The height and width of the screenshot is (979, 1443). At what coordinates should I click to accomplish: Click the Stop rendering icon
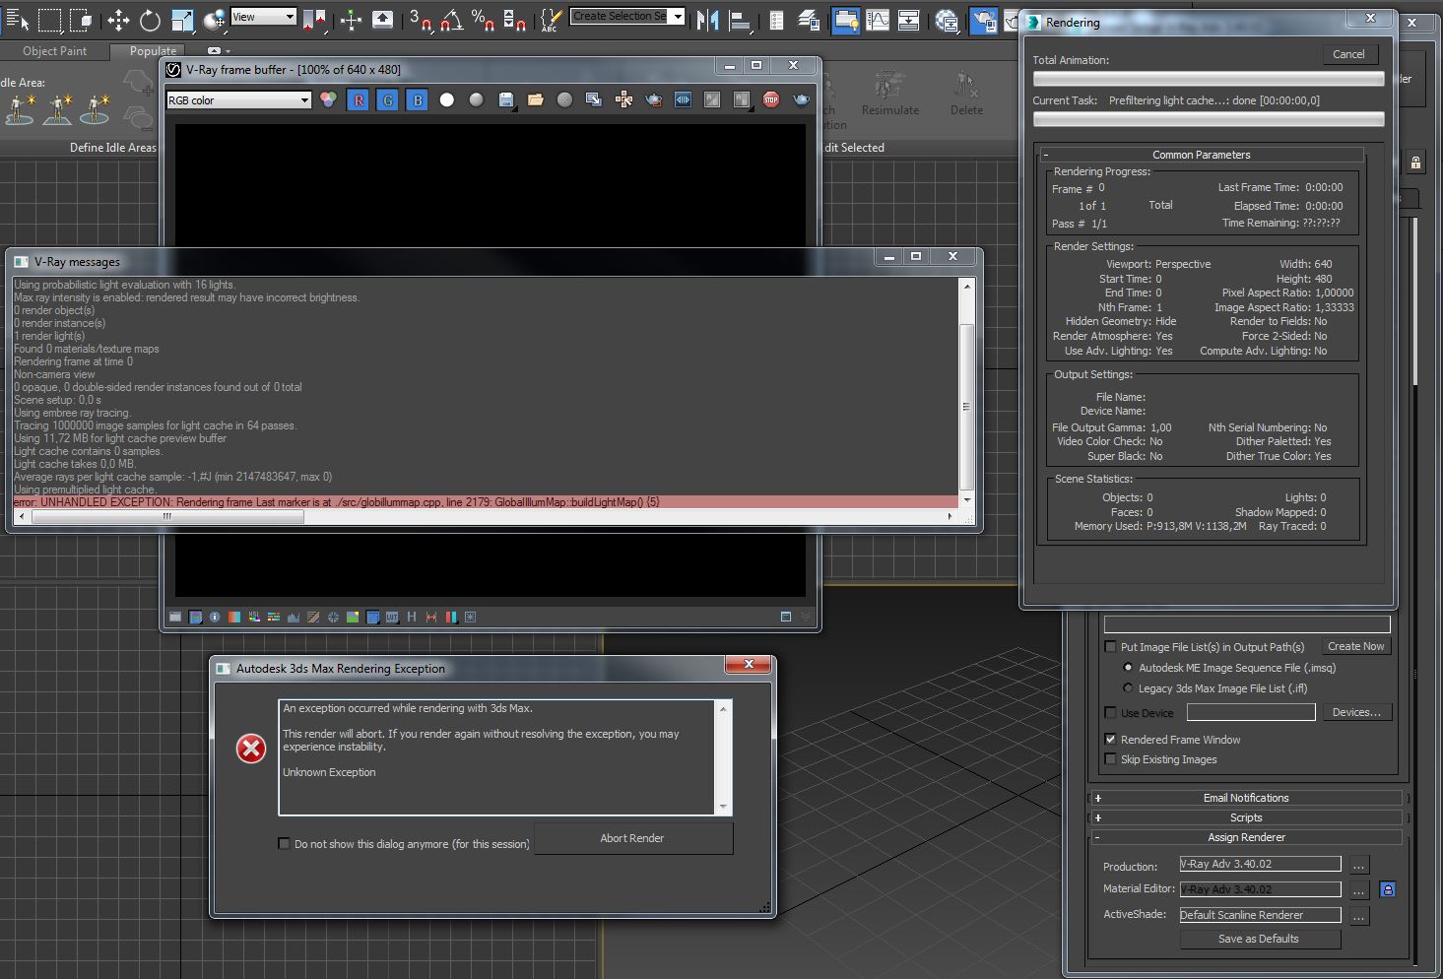coord(771,99)
